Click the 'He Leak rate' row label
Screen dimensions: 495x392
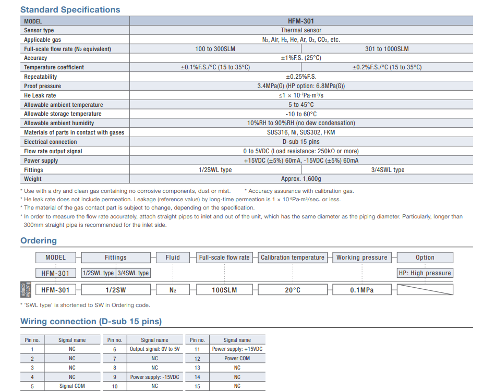pos(40,95)
